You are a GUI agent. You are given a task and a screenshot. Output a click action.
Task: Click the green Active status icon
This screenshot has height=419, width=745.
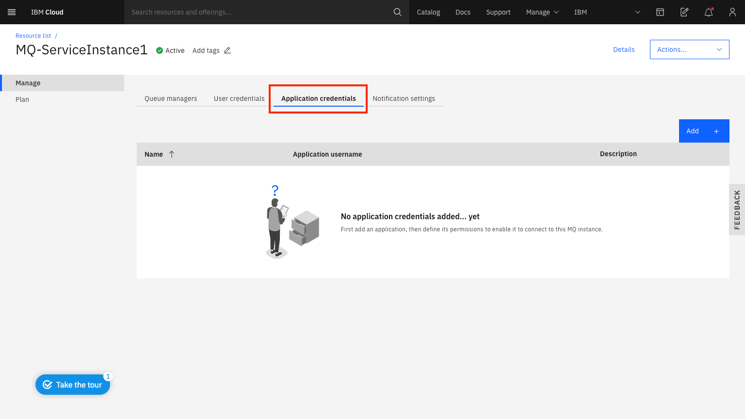159,50
